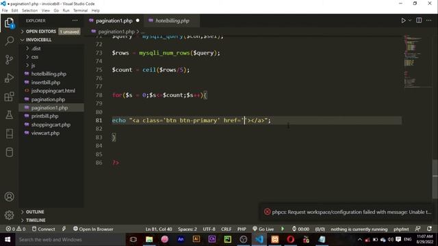Click the vertical editor scrollbar thumb
Viewport: 438px width, 246px height.
coord(435,179)
